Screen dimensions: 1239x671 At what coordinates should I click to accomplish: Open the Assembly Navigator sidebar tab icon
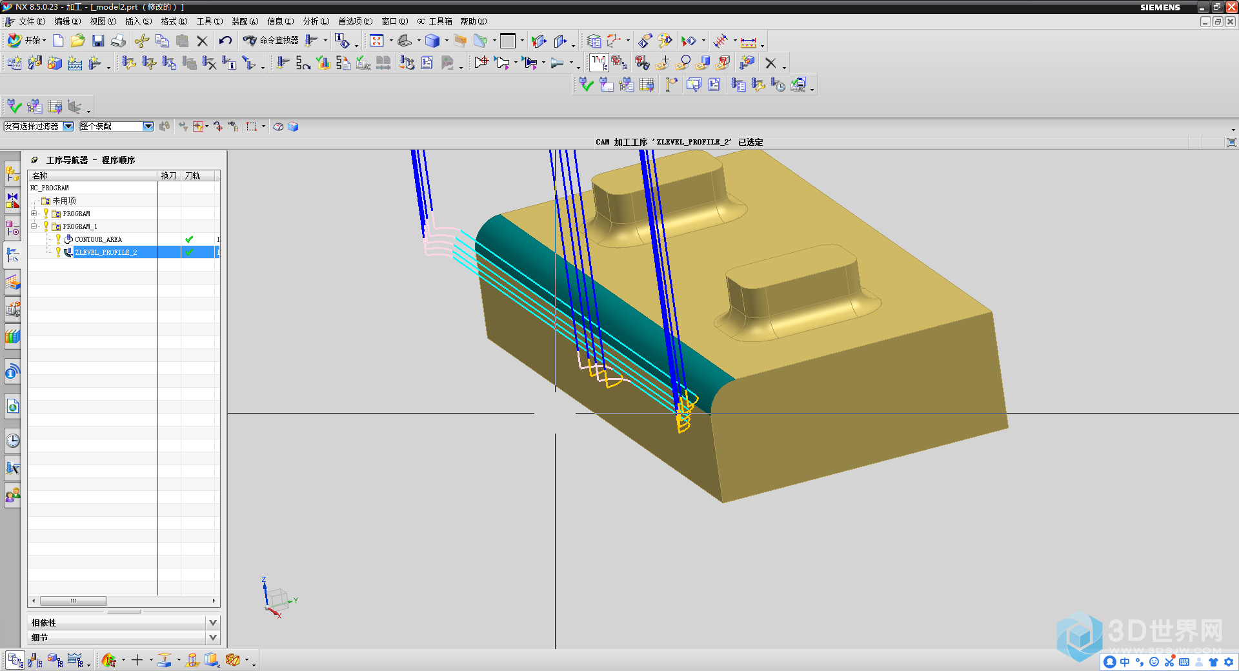click(x=12, y=173)
